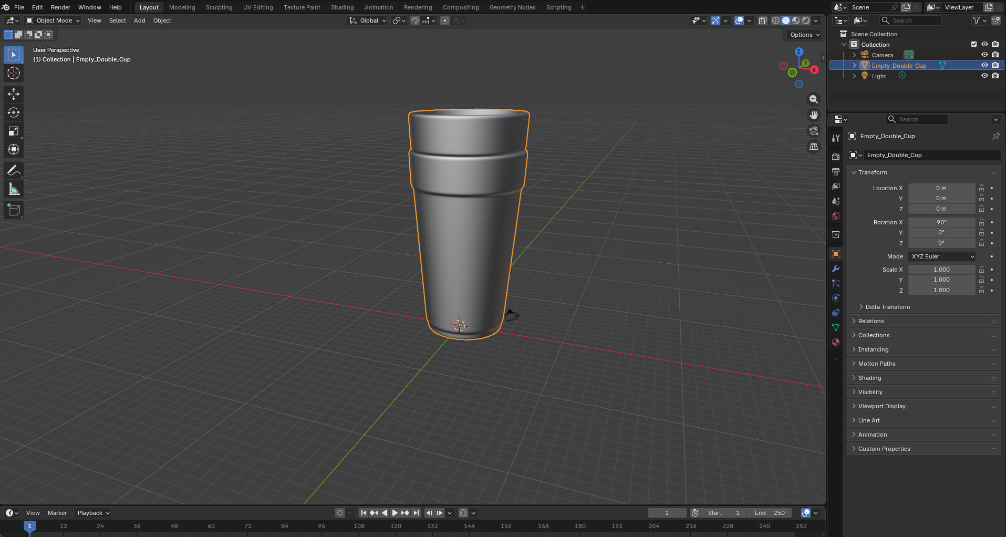Open the World properties tab
Image resolution: width=1006 pixels, height=537 pixels.
[836, 216]
